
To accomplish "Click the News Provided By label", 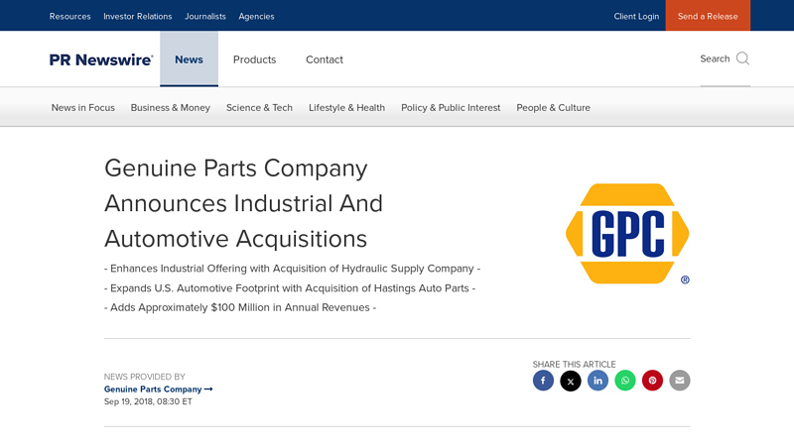I will (x=144, y=377).
